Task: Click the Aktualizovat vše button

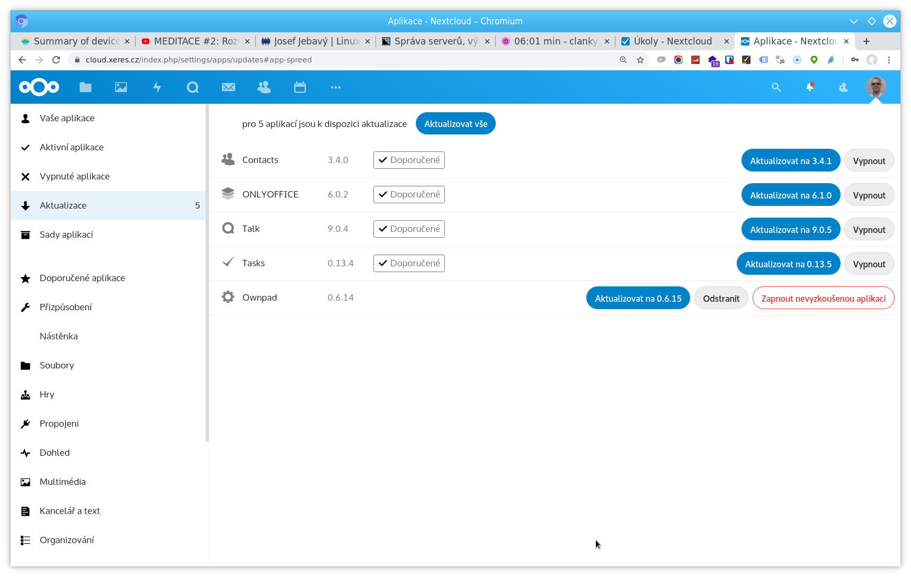Action: pyautogui.click(x=455, y=124)
